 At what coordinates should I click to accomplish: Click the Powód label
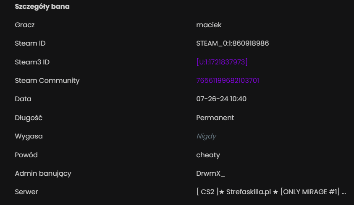[x=26, y=155]
